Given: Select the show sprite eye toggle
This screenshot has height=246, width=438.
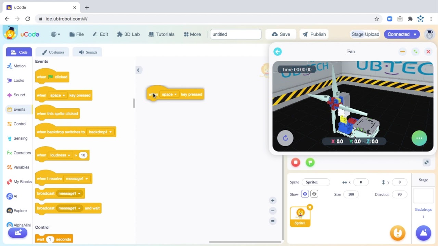Looking at the screenshot, I should point(305,194).
